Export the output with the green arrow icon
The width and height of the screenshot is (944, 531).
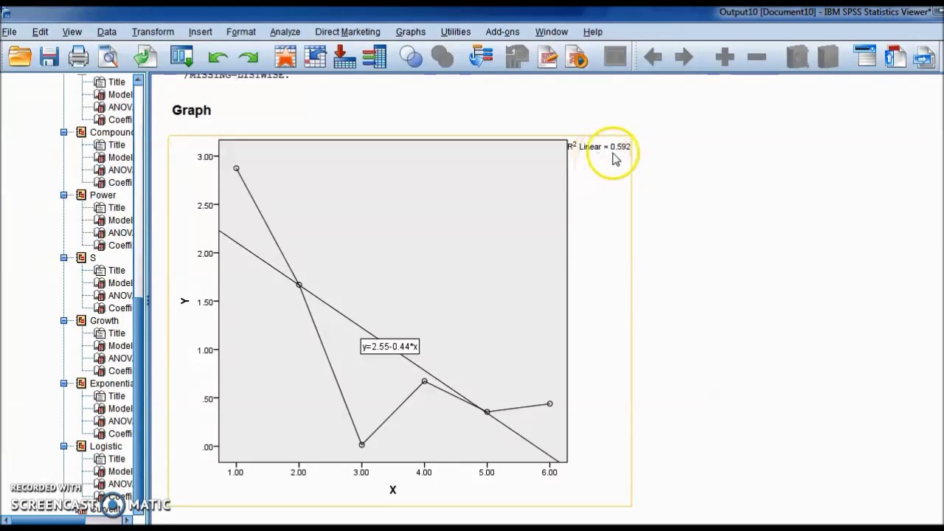pyautogui.click(x=145, y=56)
